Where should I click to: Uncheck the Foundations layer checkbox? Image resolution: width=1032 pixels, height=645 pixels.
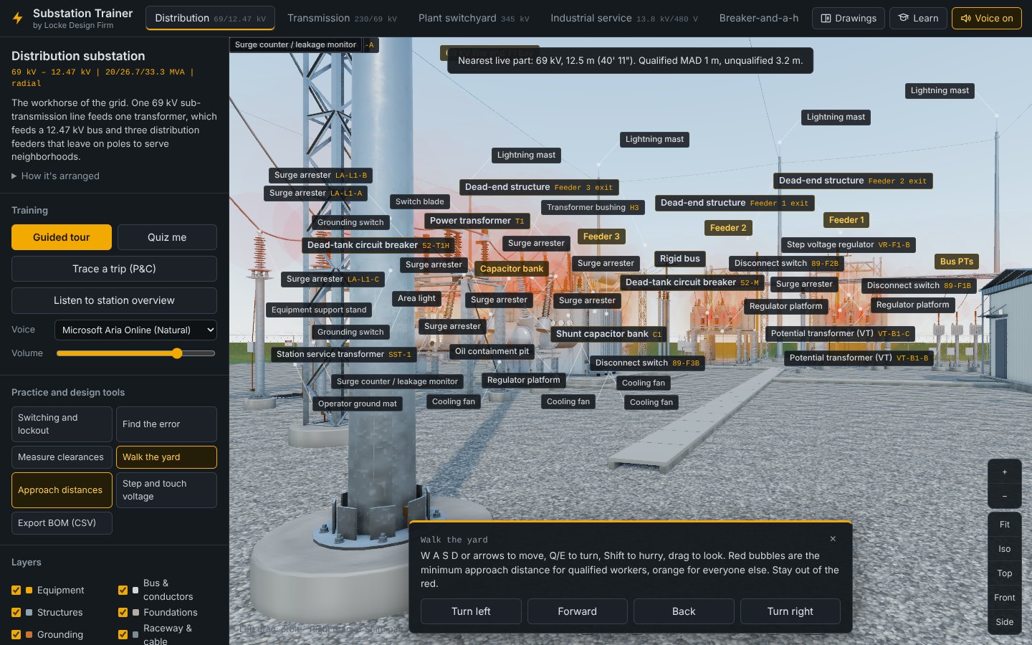pyautogui.click(x=123, y=612)
